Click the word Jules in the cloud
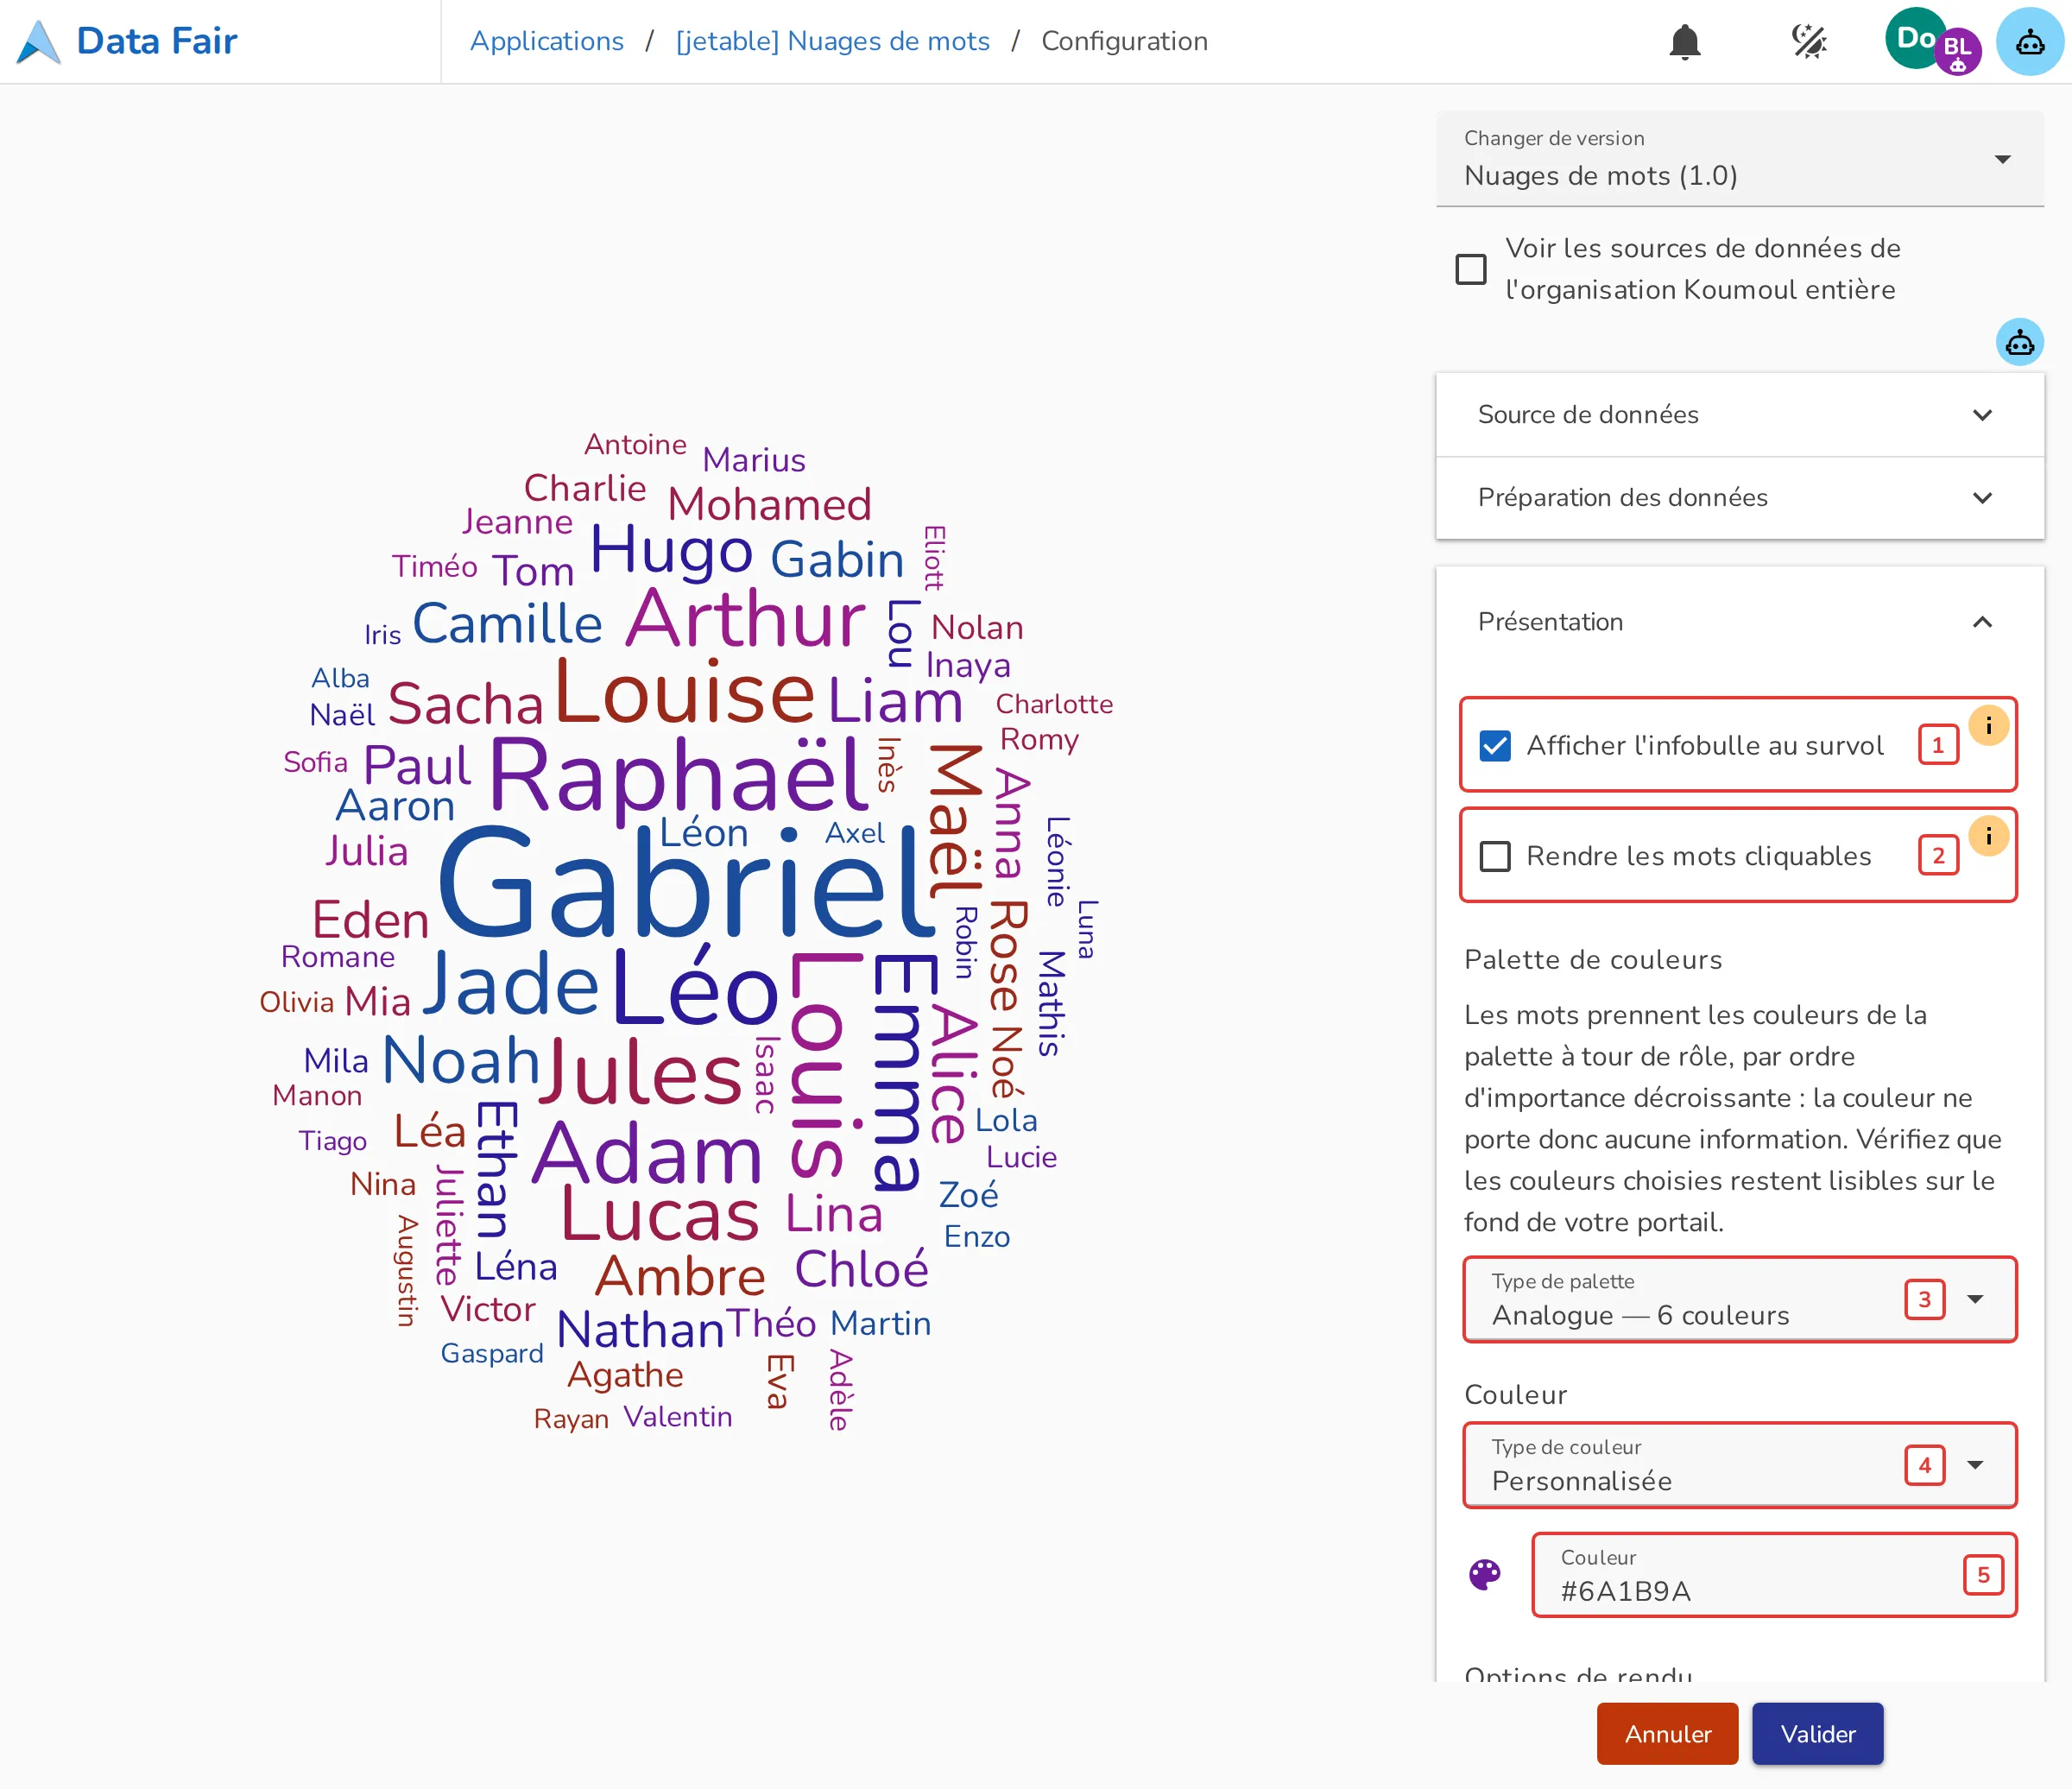2072x1789 pixels. click(x=641, y=1074)
